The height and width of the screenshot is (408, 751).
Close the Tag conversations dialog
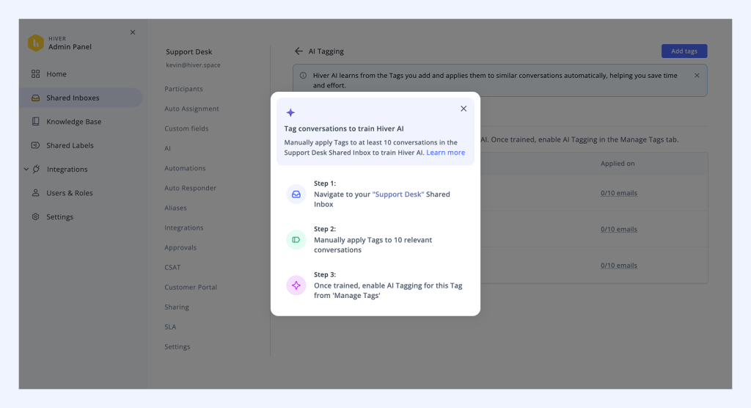click(464, 109)
